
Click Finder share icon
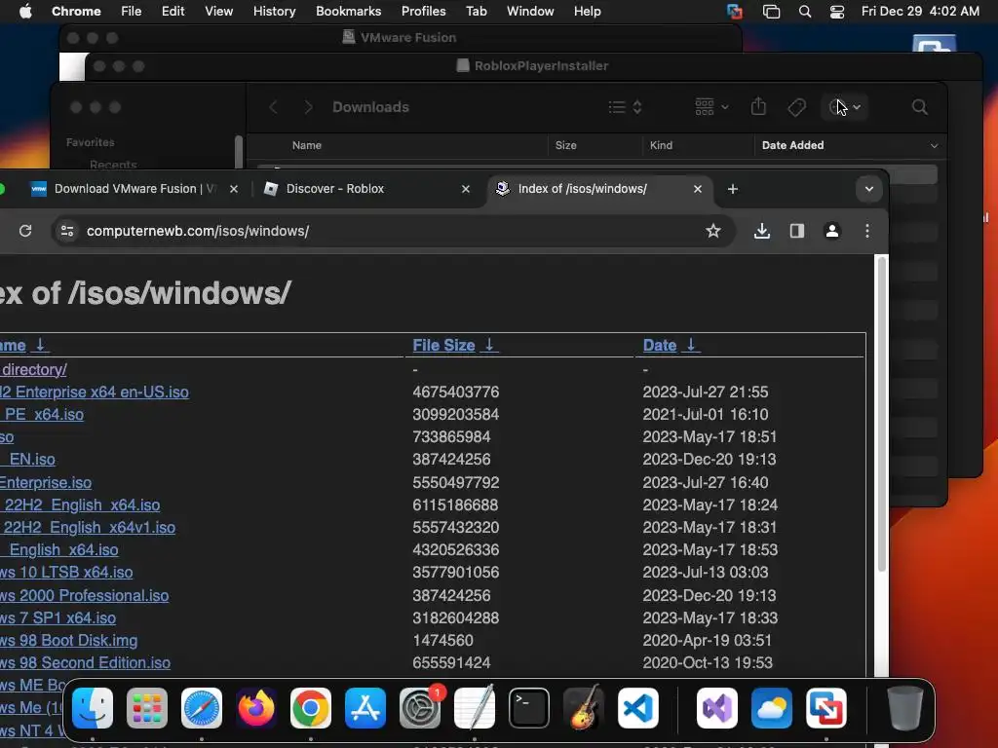(758, 106)
